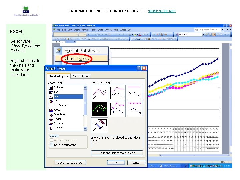240x180 pixels.
Task: Toggle the Default formatting checkbox
Action: [x=52, y=145]
